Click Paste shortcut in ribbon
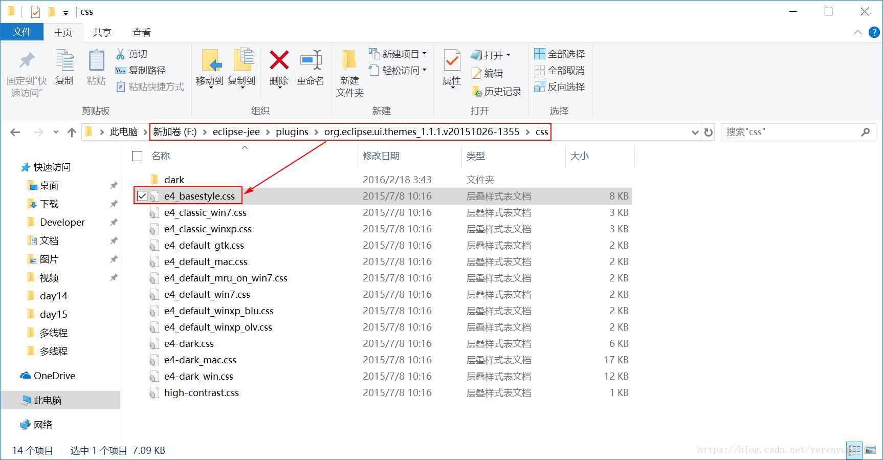Image resolution: width=883 pixels, height=460 pixels. (x=150, y=86)
